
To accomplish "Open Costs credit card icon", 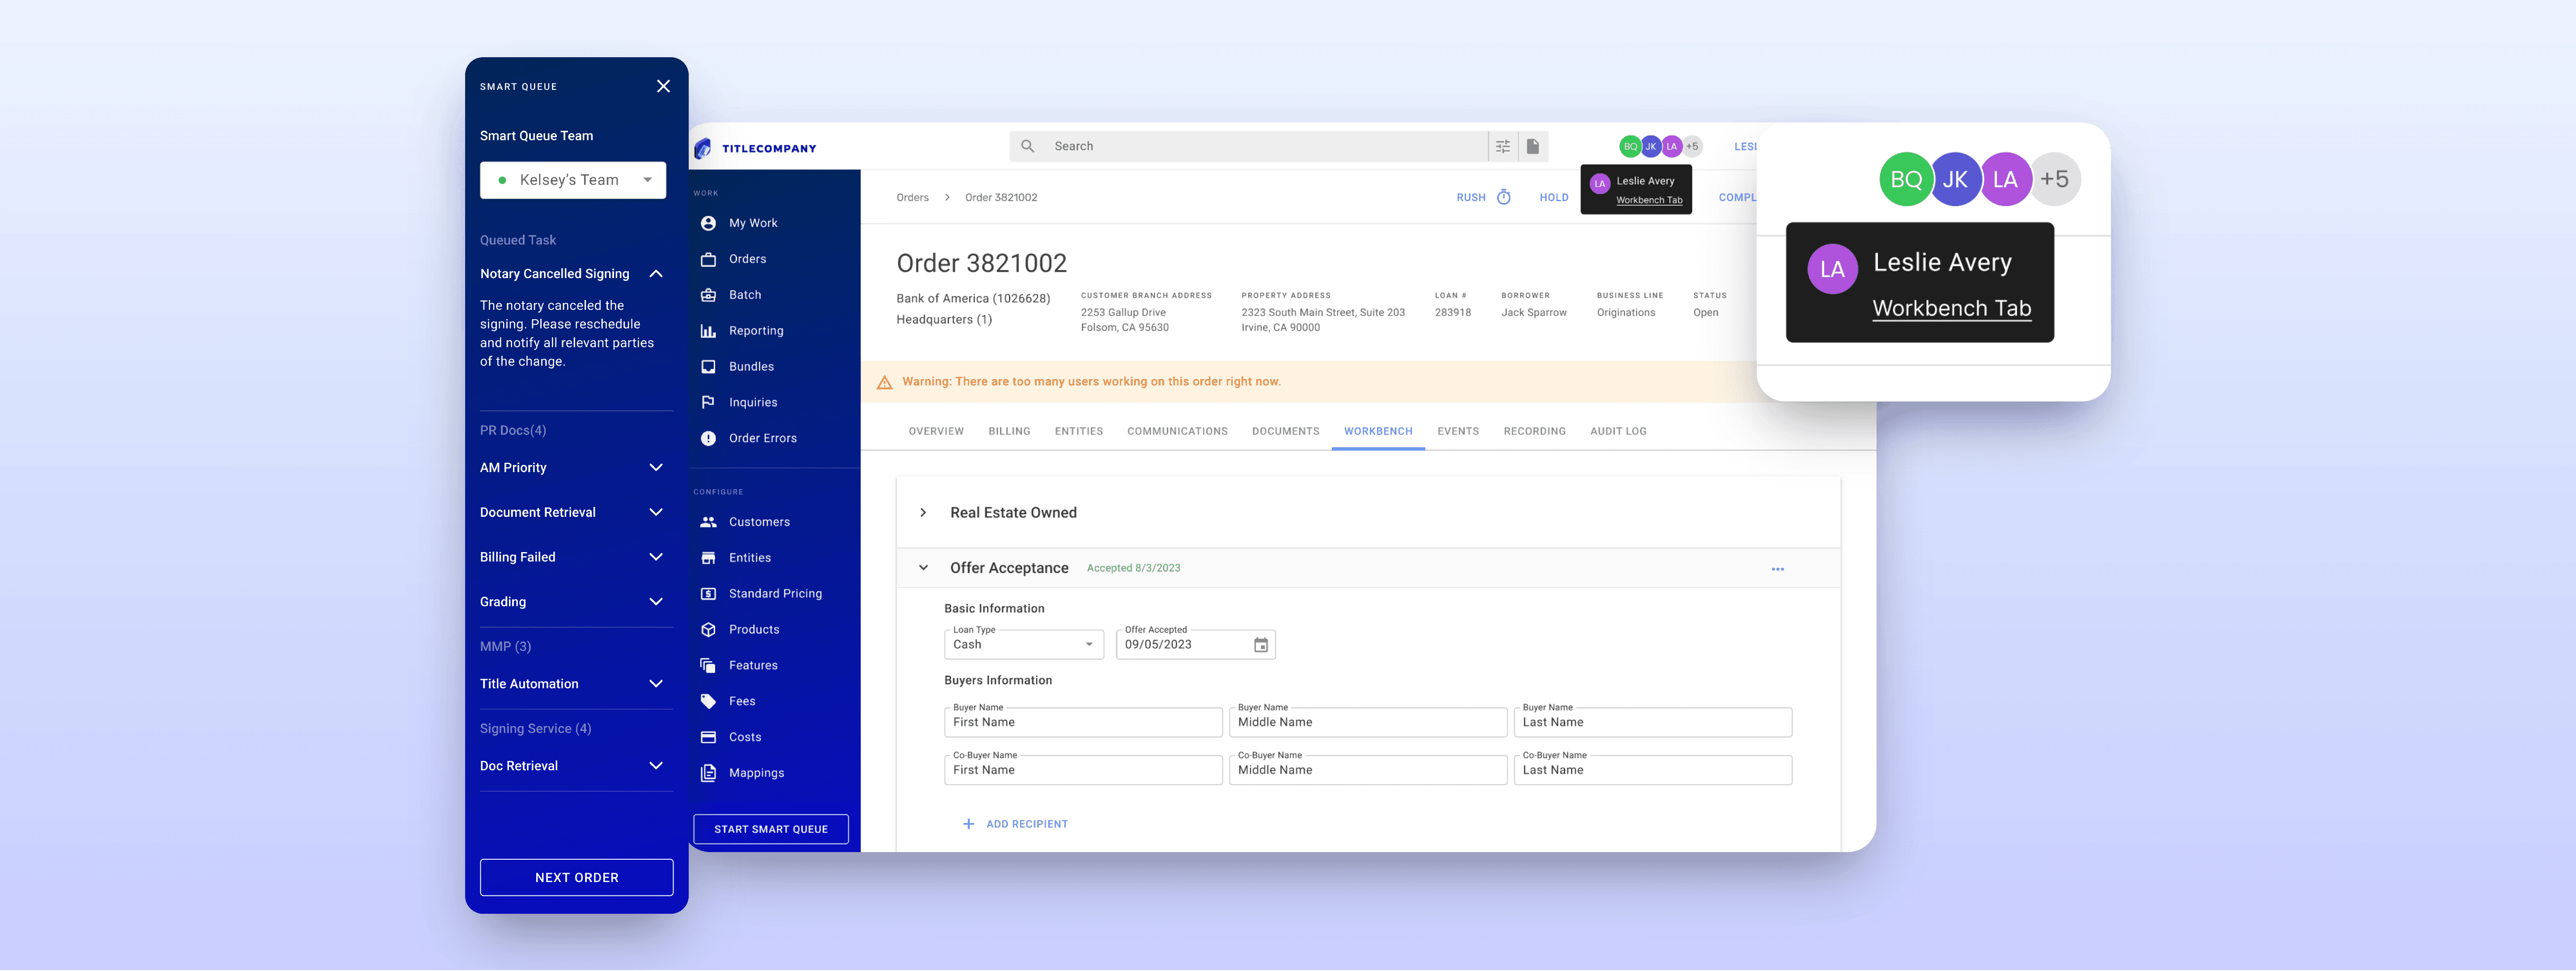I will 708,737.
